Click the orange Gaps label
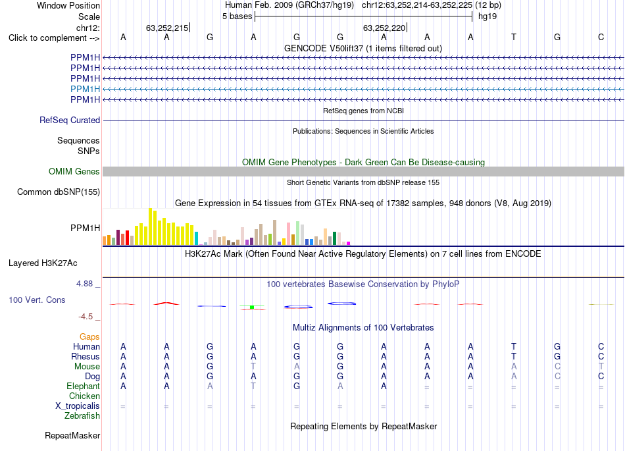The height and width of the screenshot is (451, 625). coord(89,337)
